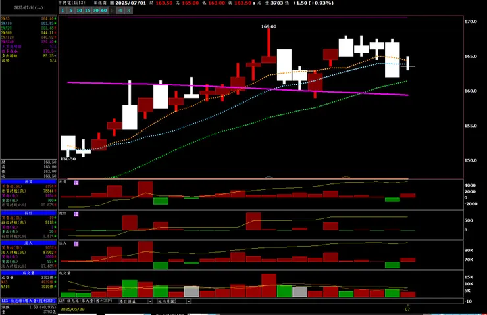Click the MA5 4929張 volume row
The image size is (487, 315).
(28, 282)
